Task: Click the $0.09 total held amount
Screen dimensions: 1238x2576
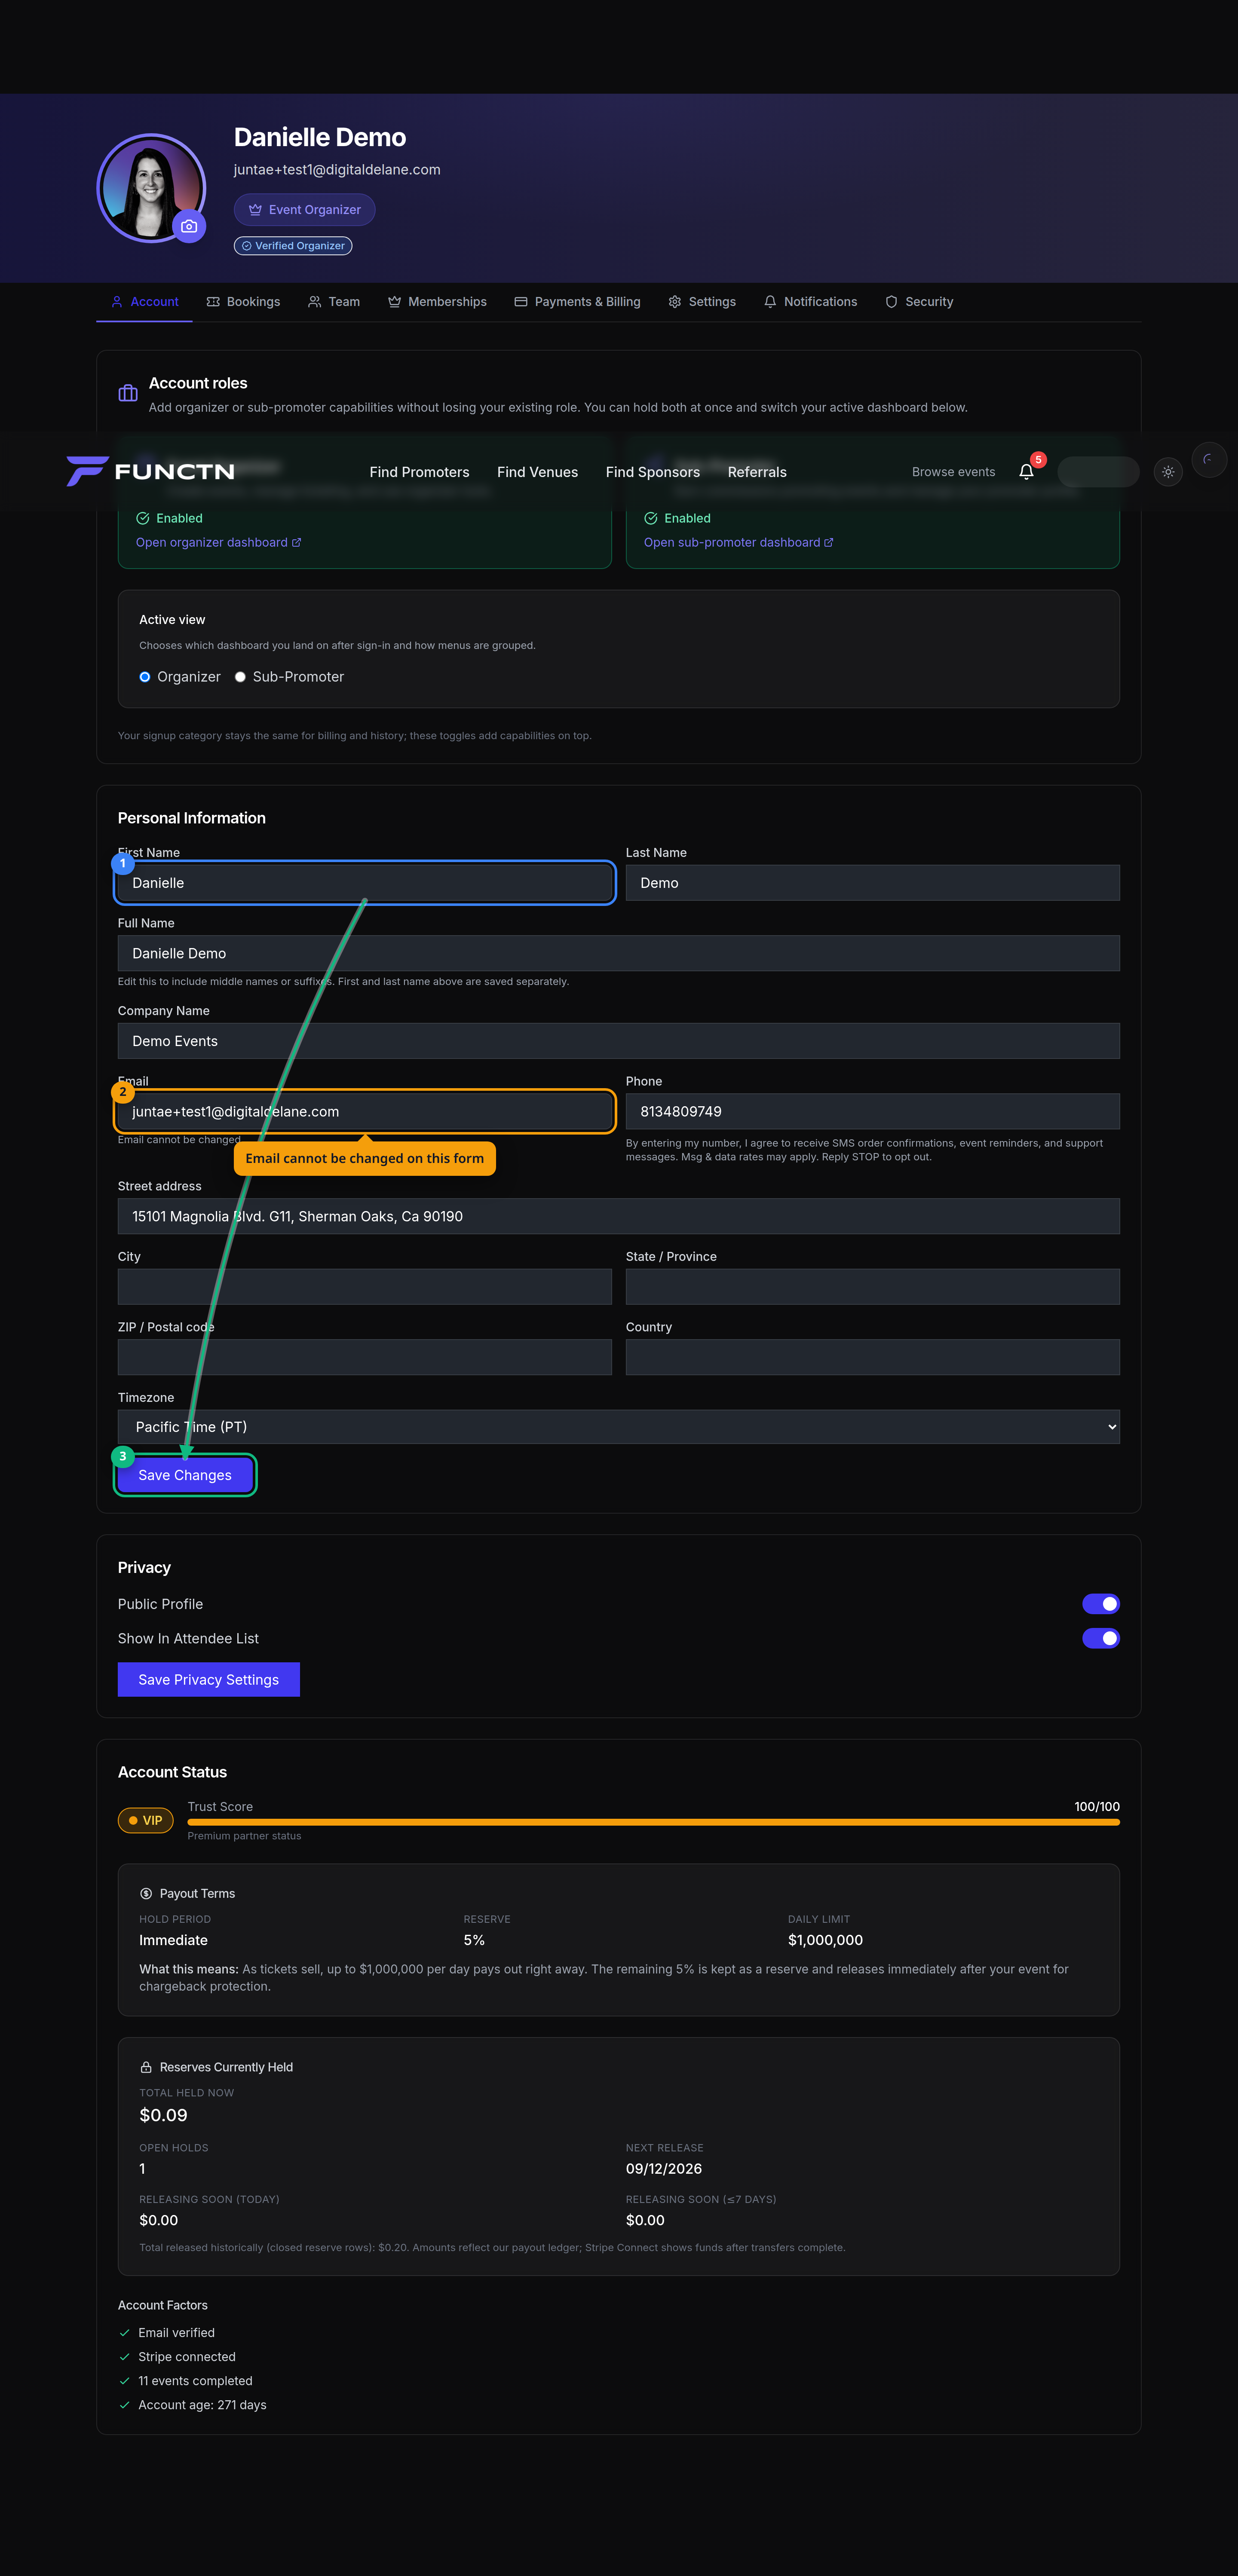Action: point(163,2115)
